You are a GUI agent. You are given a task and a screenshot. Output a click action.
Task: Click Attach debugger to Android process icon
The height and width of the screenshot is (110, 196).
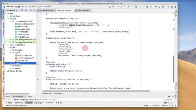pos(147,7)
